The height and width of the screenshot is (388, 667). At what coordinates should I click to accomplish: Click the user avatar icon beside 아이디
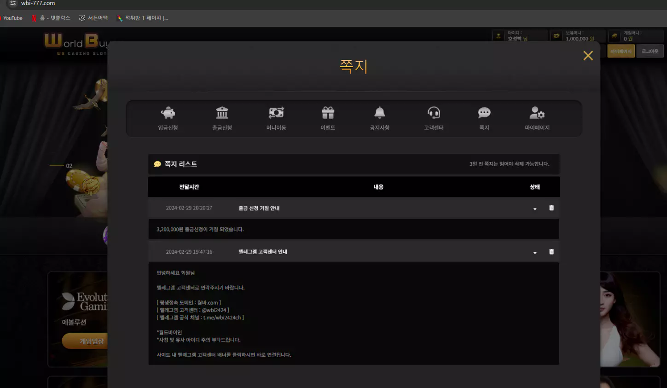pyautogui.click(x=499, y=36)
